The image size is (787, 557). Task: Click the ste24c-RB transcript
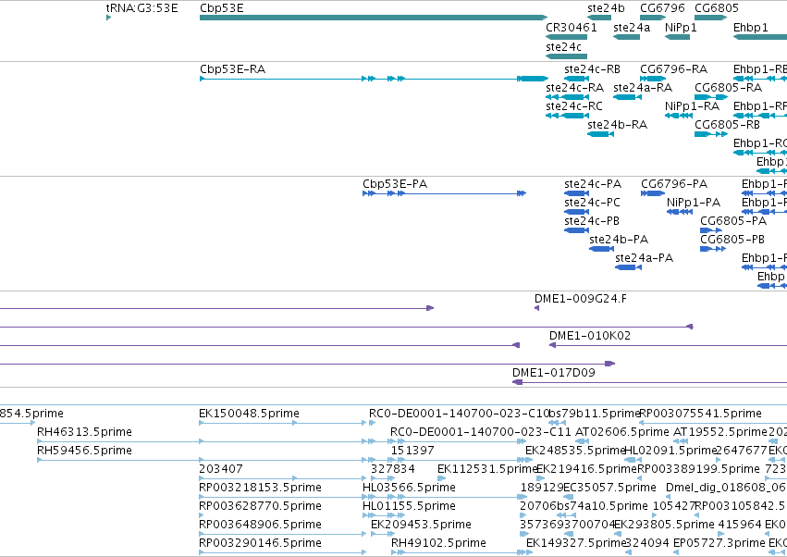coord(577,79)
